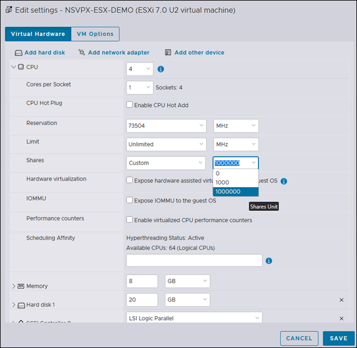Enable virtualized CPU performance counters
The width and height of the screenshot is (357, 348).
point(129,220)
